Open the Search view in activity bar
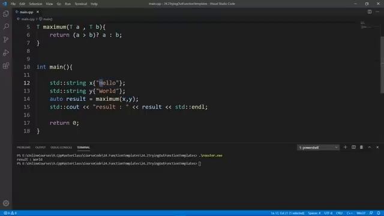Screen dimensions: 384x216 [6, 26]
